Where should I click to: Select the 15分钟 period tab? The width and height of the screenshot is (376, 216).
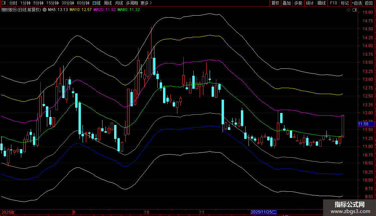[53, 3]
